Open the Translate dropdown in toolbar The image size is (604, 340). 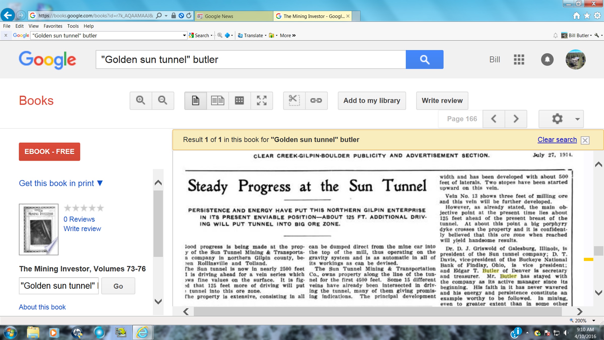(x=266, y=36)
